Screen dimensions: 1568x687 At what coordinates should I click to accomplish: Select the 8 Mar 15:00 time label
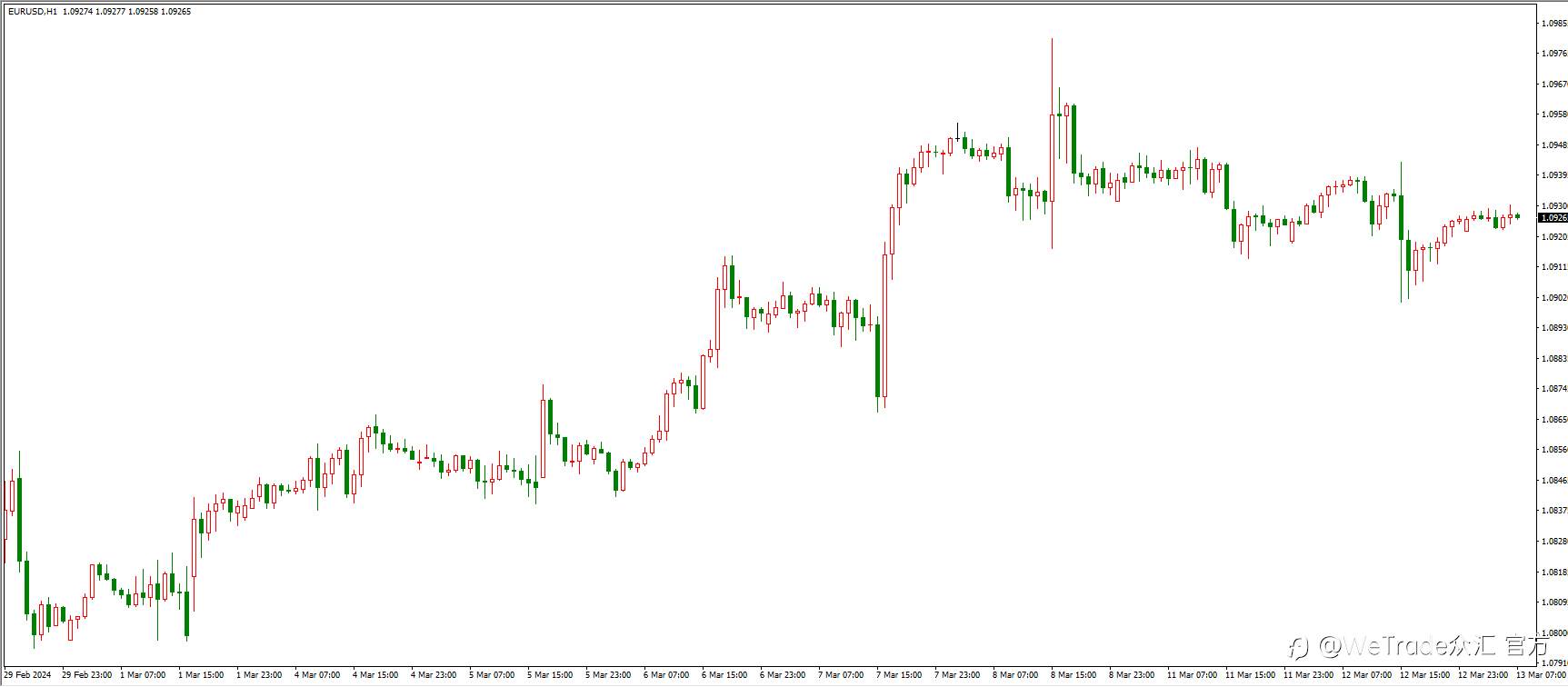[x=1074, y=675]
